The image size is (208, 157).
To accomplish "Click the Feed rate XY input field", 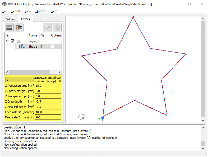I will [x=48, y=112].
